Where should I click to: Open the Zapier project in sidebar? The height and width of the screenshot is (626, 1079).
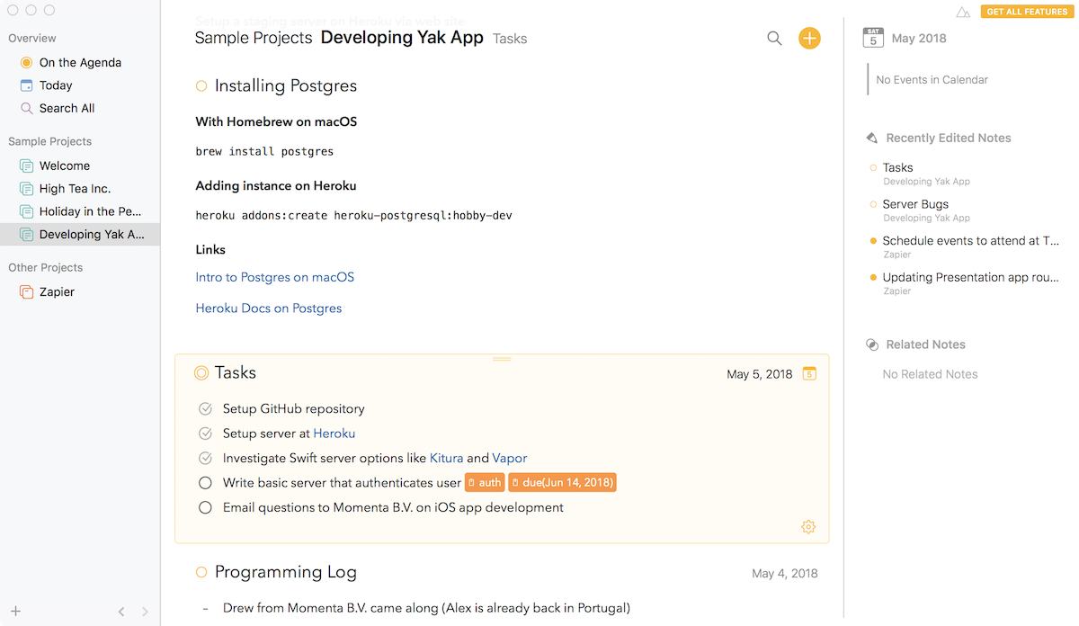(x=57, y=292)
